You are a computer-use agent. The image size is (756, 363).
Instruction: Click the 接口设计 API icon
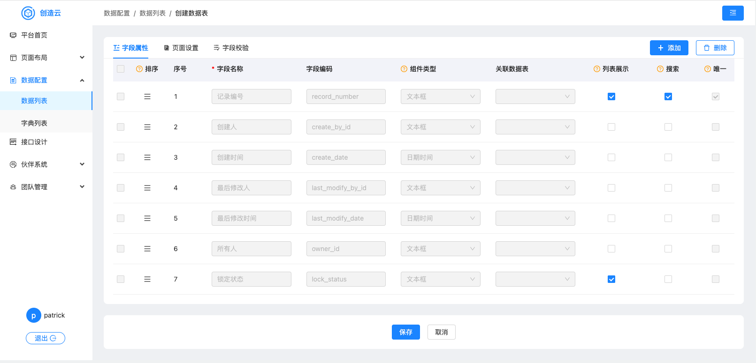tap(13, 142)
